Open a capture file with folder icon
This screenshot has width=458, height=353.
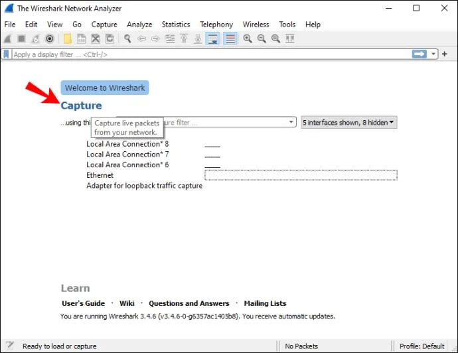click(x=68, y=38)
